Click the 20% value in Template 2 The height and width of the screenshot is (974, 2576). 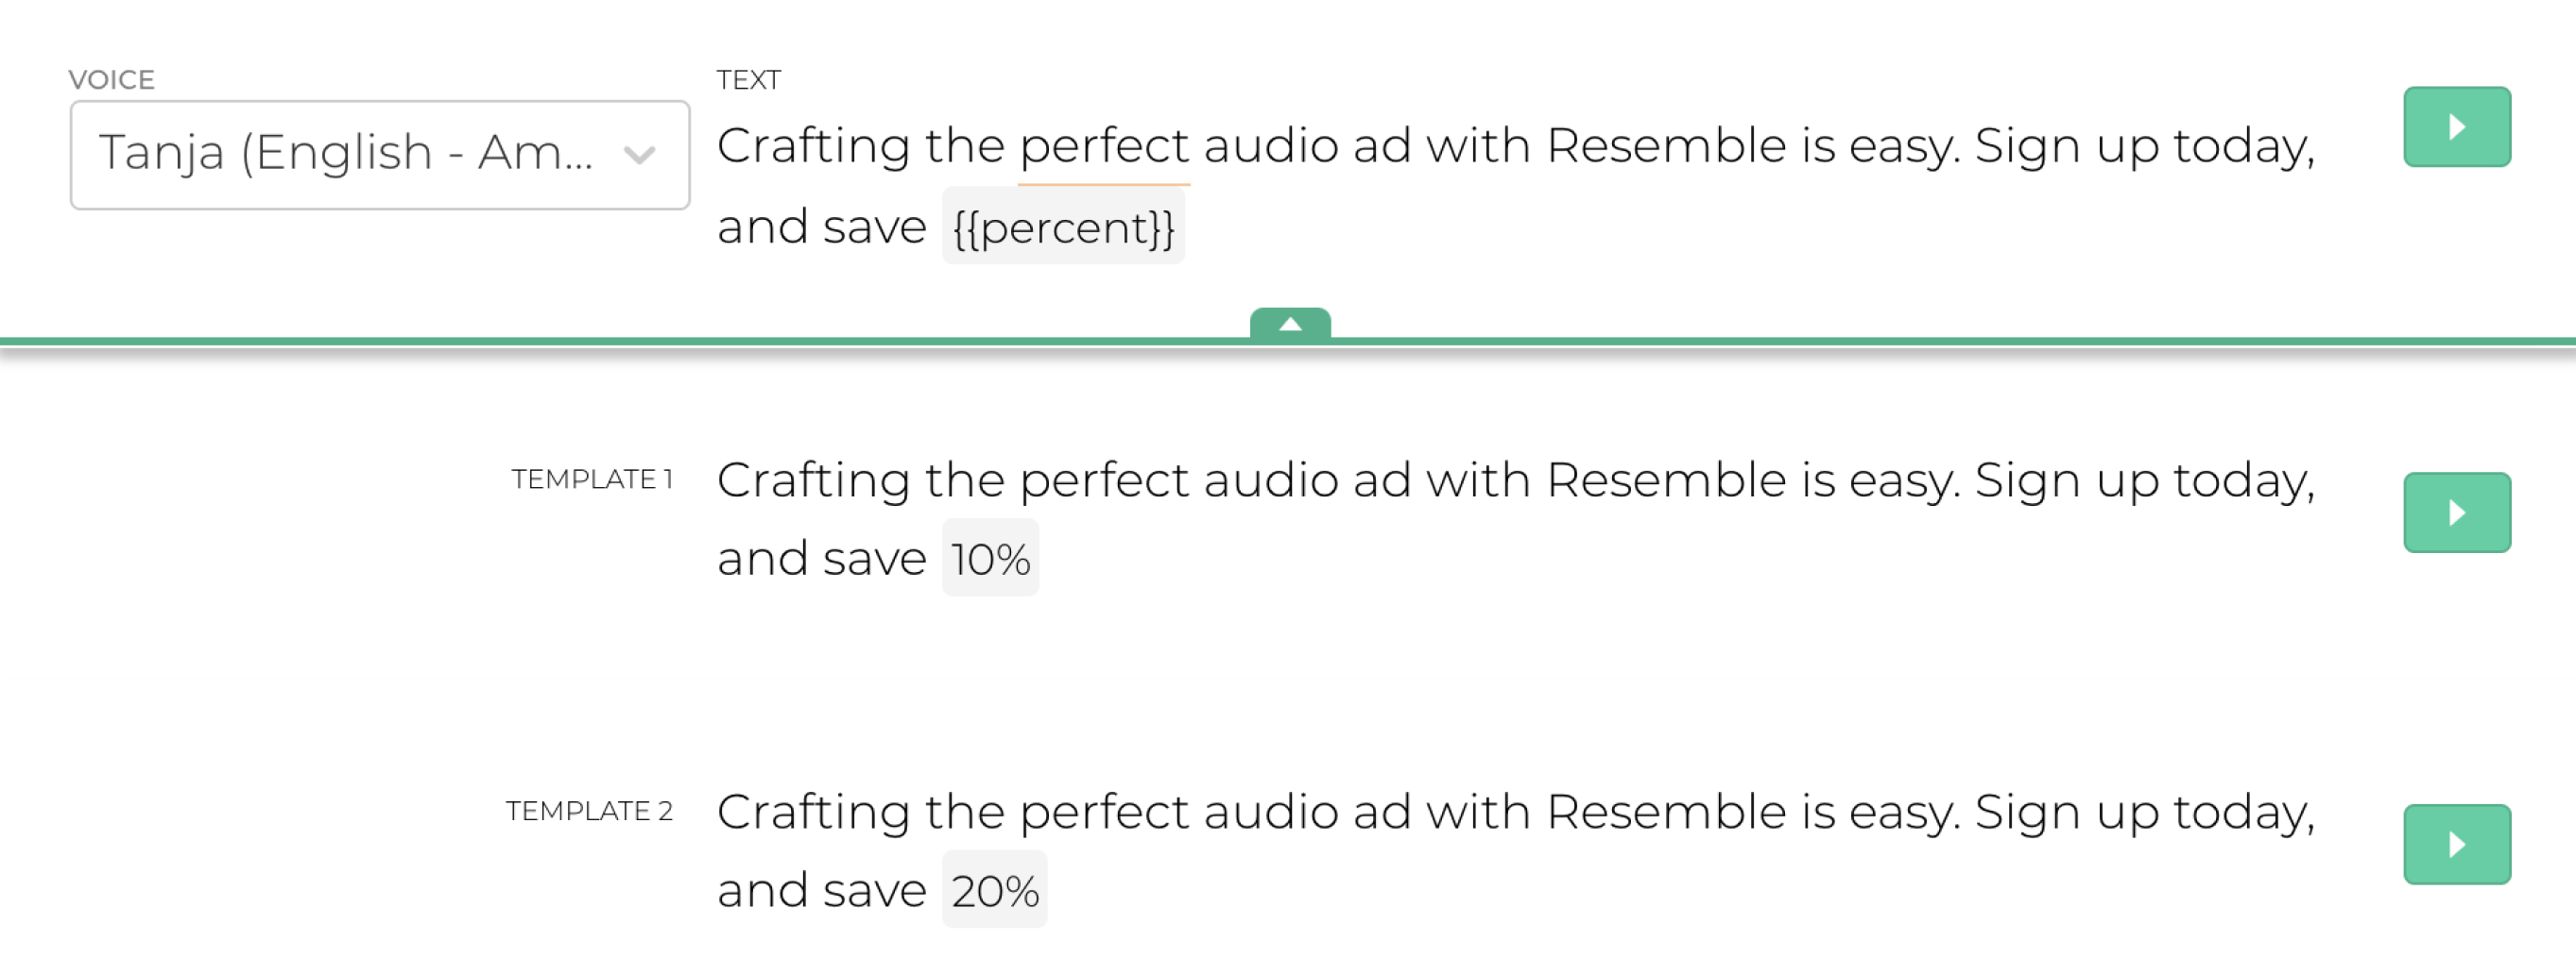click(994, 890)
